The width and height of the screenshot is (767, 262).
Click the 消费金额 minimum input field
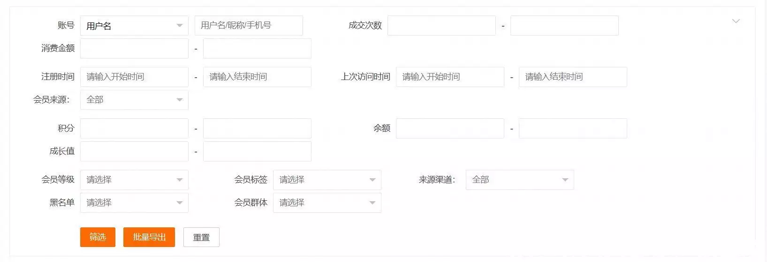pyautogui.click(x=134, y=49)
